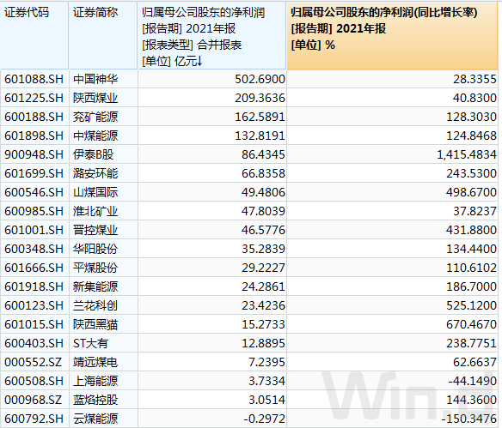Select the 陕西煤业 row name
This screenshot has width=502, height=428.
95,98
